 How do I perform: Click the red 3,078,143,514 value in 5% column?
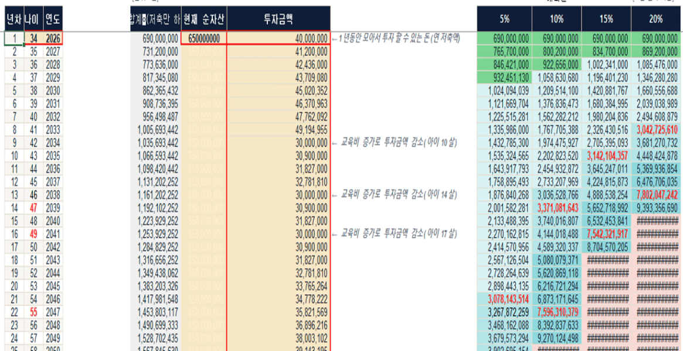point(504,299)
